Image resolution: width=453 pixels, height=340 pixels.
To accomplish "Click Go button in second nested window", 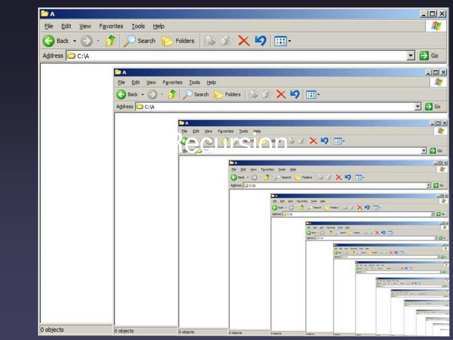I will pos(433,106).
